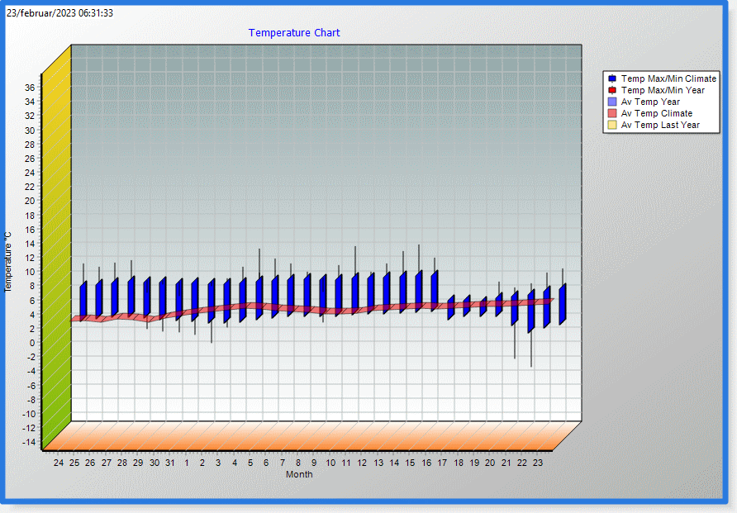Click the blue climate bar above day 22

click(530, 311)
